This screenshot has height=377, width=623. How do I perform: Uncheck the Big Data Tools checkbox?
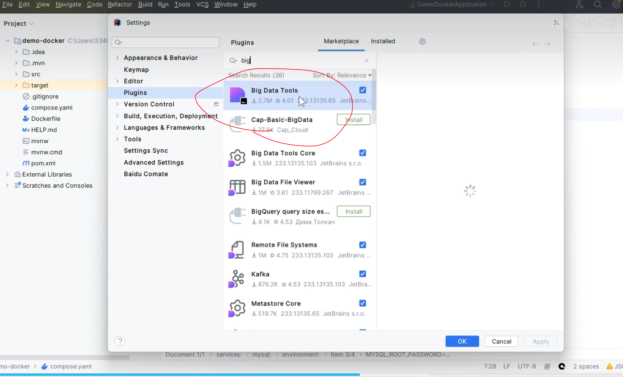coord(362,90)
